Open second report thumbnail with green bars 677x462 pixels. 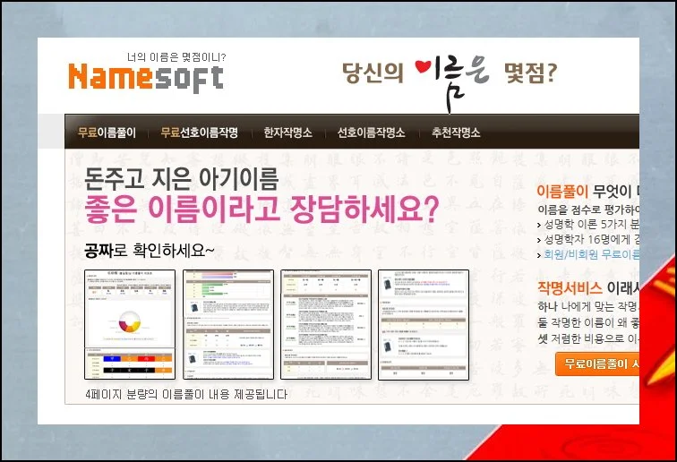(x=227, y=324)
